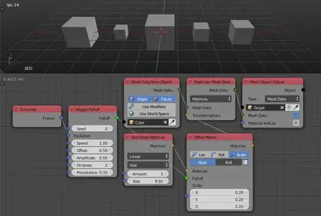
Task: Toggle the Mesh Data input visibility icon
Action: click(x=296, y=115)
